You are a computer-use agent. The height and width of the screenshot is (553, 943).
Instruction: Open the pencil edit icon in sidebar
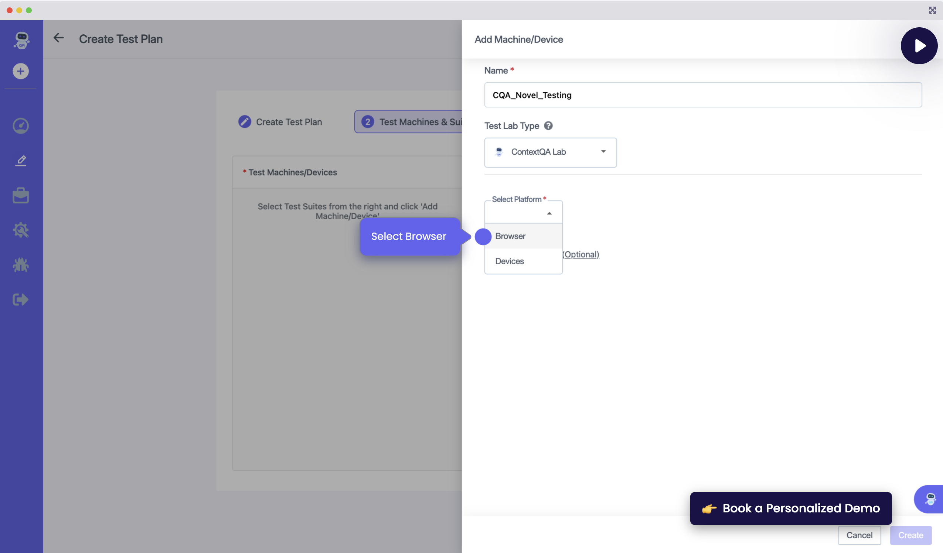point(21,161)
